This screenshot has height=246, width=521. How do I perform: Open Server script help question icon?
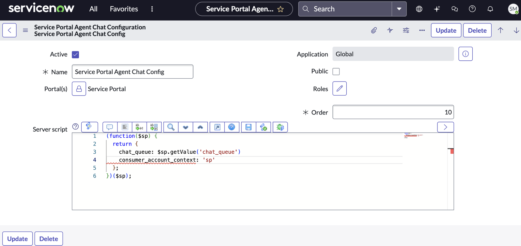point(75,127)
